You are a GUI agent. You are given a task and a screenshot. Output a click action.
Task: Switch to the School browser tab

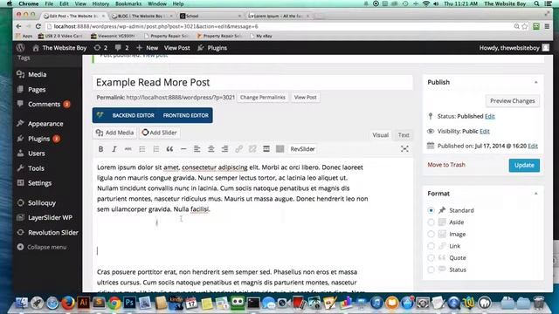point(210,16)
